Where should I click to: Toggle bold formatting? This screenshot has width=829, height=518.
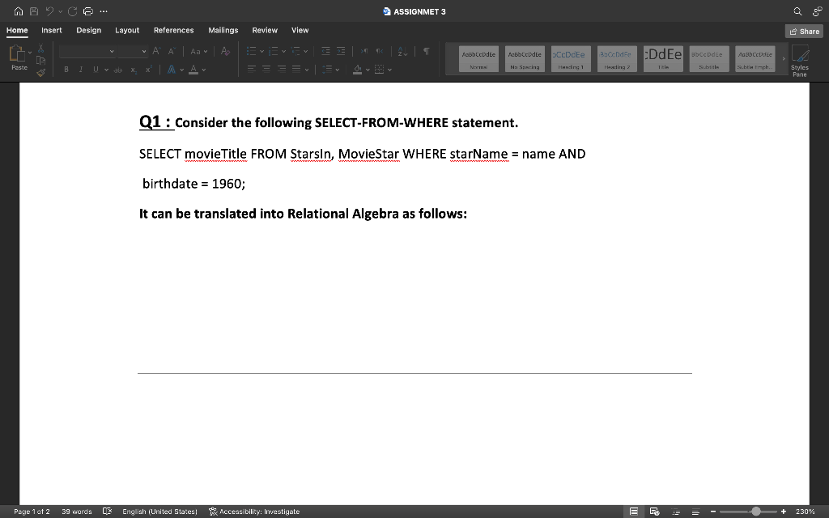coord(66,70)
